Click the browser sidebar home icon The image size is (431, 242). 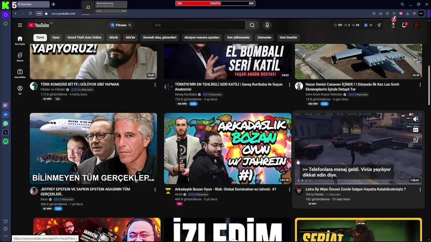5,14
